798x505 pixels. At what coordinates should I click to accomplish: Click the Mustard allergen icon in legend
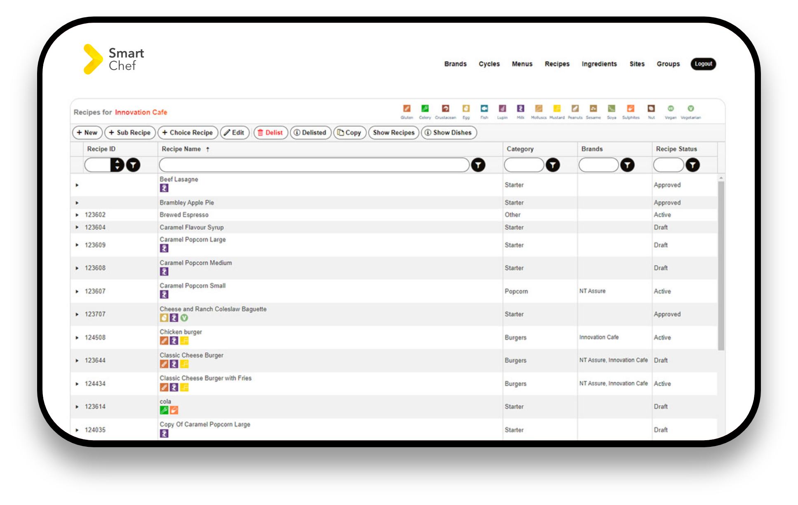556,109
